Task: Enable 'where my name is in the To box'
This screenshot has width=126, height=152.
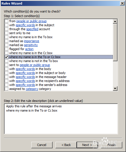Action: click(7, 37)
